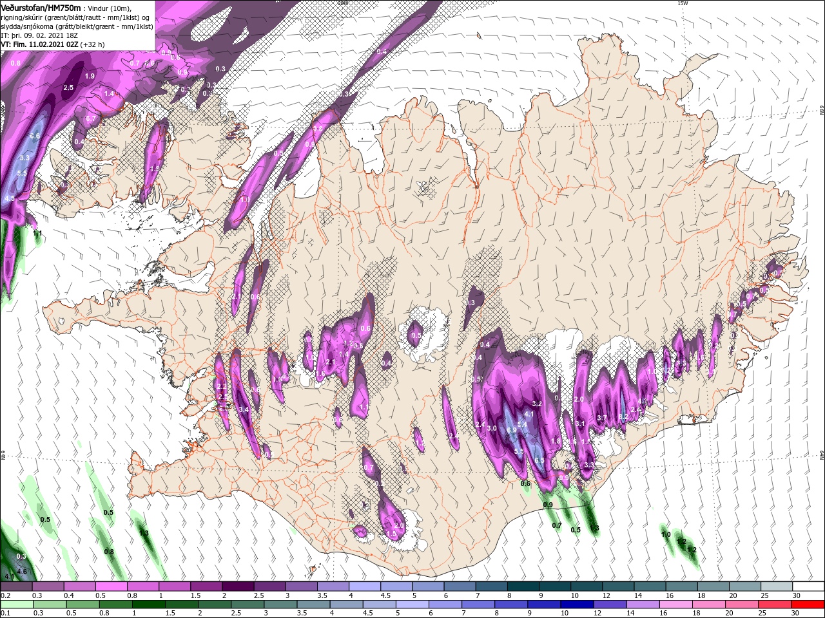Select upper scale swatch between 0.2 and 0.3
This screenshot has height=618, width=825.
16,586
